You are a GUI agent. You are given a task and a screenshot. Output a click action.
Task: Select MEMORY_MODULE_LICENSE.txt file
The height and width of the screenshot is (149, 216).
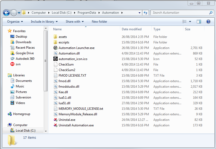[x=81, y=109]
